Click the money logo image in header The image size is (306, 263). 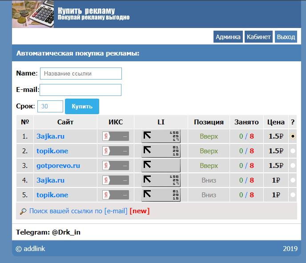tap(33, 14)
